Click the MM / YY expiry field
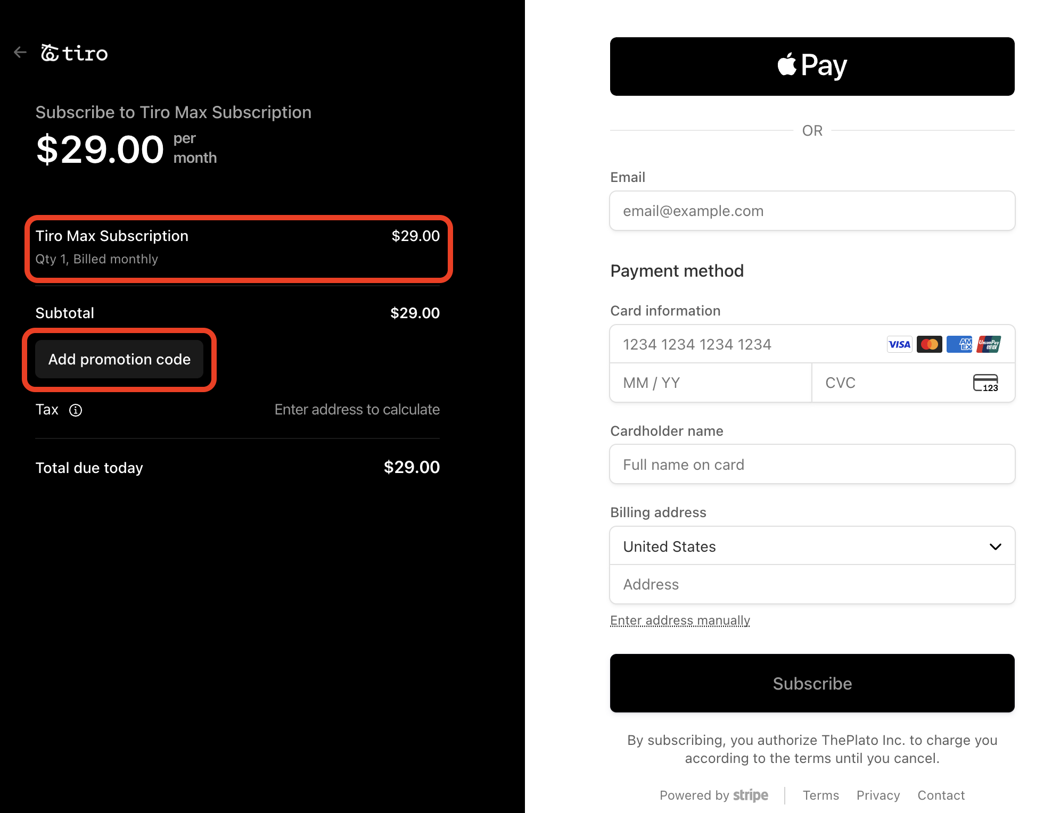 [710, 383]
